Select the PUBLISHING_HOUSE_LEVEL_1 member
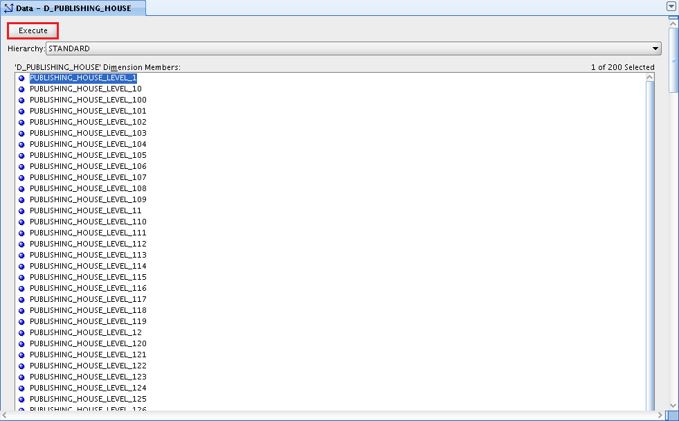 pos(83,78)
